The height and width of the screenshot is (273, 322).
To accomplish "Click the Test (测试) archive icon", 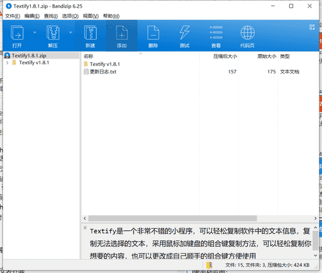I will coord(185,33).
